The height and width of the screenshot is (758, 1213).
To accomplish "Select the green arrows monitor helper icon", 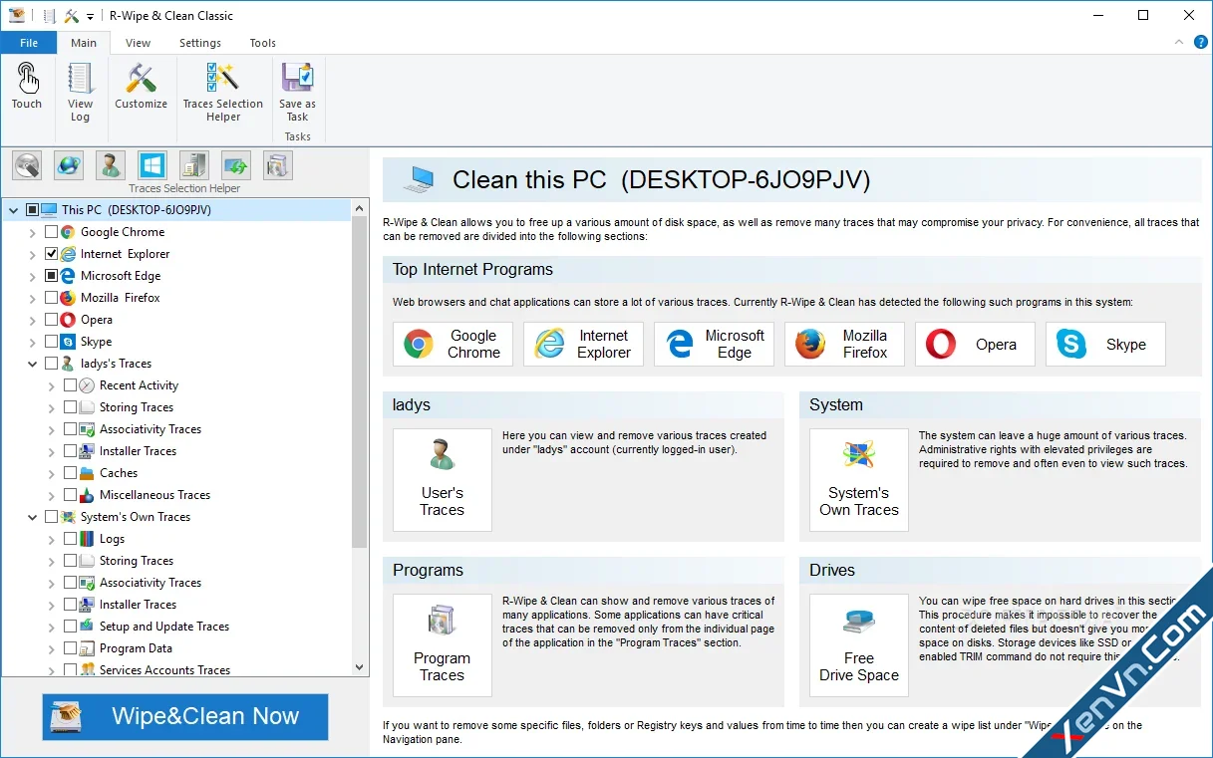I will (236, 164).
